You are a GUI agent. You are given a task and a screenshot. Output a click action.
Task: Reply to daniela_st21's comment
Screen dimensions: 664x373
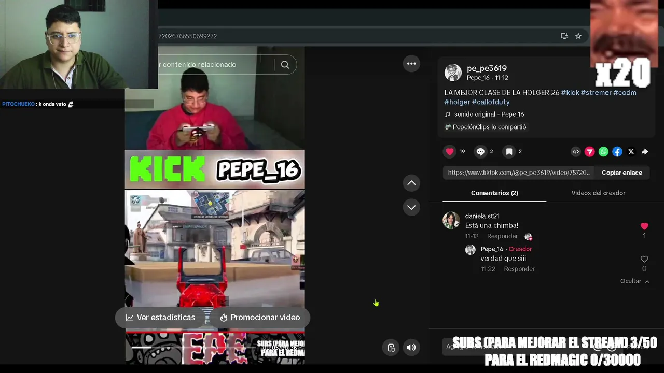[502, 236]
